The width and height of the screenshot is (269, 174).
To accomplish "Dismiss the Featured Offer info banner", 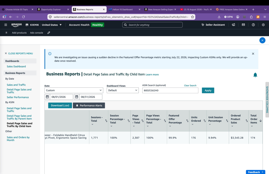I will click(x=253, y=54).
